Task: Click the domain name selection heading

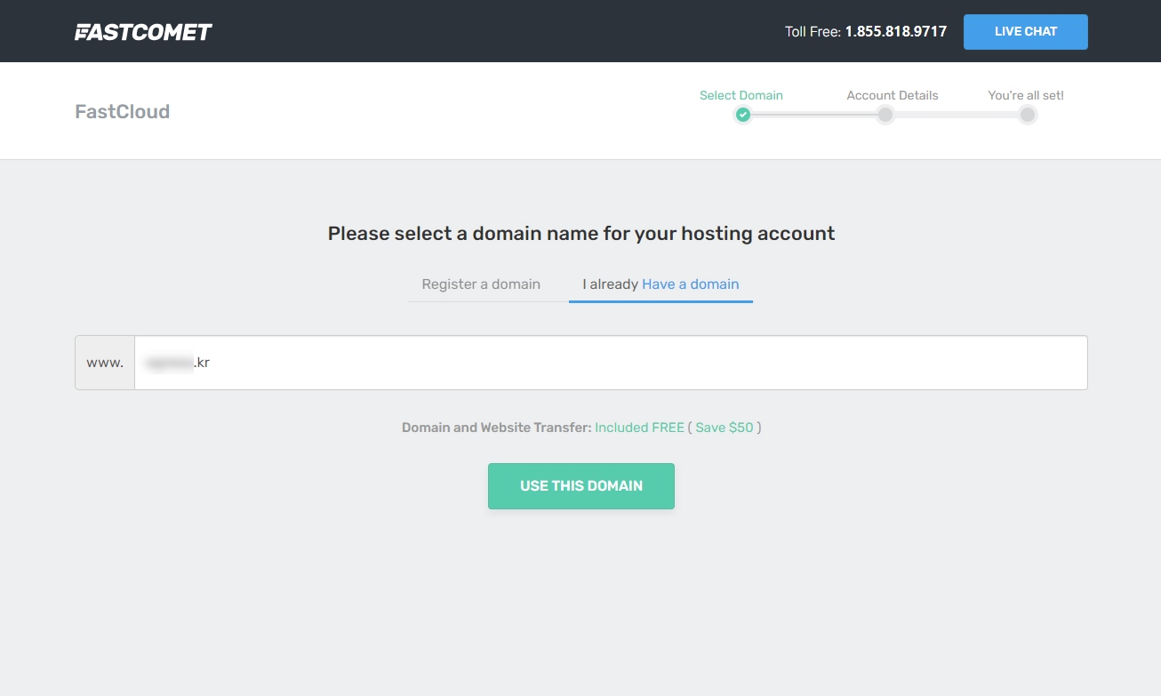Action: click(581, 234)
